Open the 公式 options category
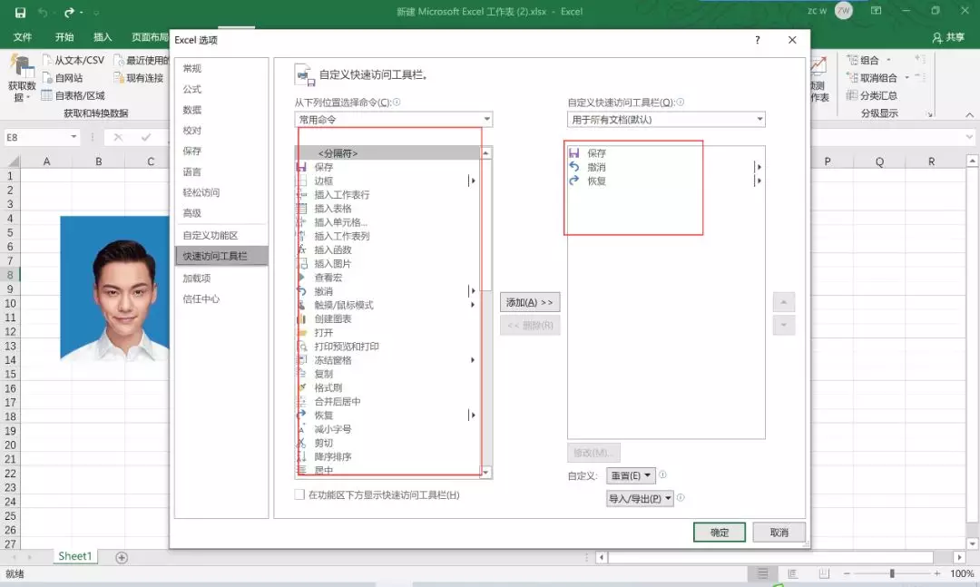980x587 pixels. click(221, 89)
